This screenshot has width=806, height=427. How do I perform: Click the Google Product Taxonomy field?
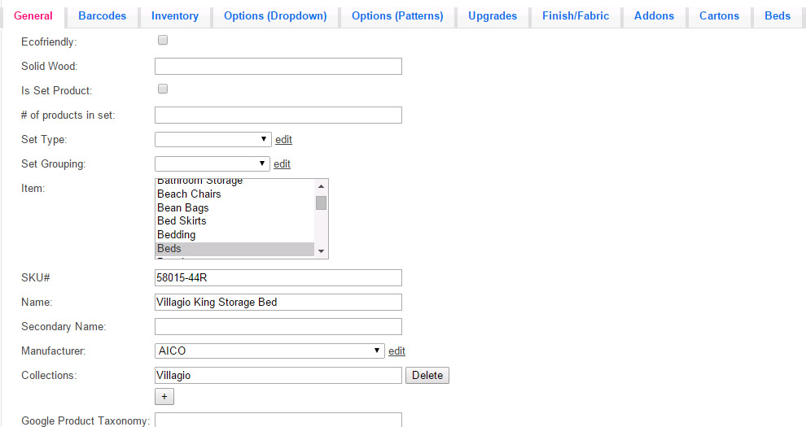tap(278, 420)
